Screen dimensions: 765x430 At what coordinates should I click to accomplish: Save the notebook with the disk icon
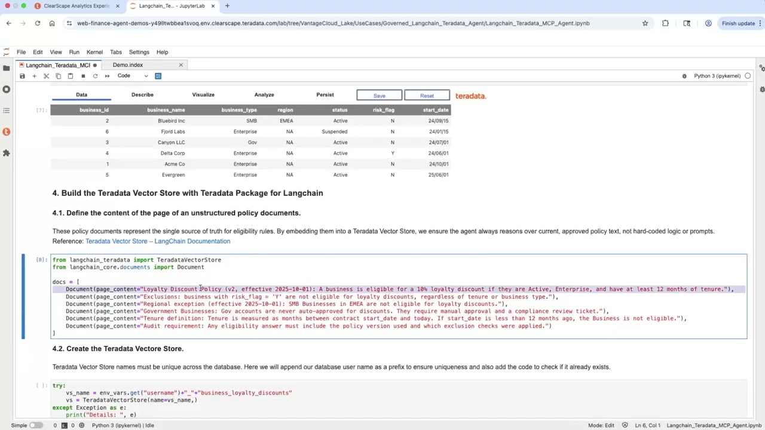click(22, 76)
